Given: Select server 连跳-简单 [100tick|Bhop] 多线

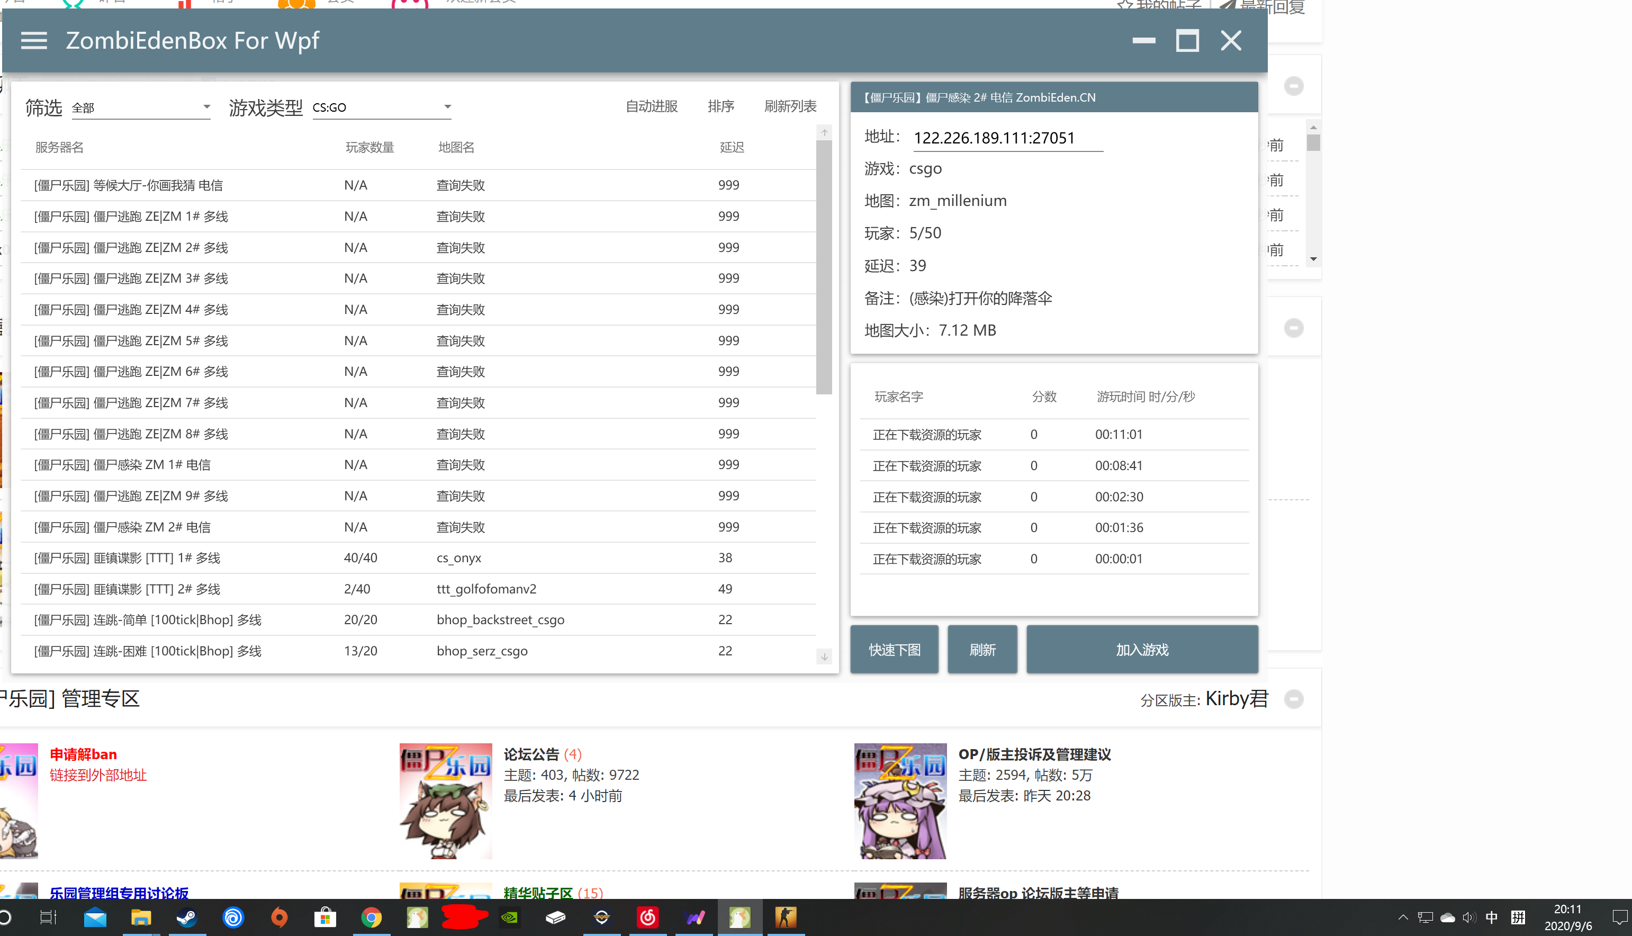Looking at the screenshot, I should click(418, 620).
